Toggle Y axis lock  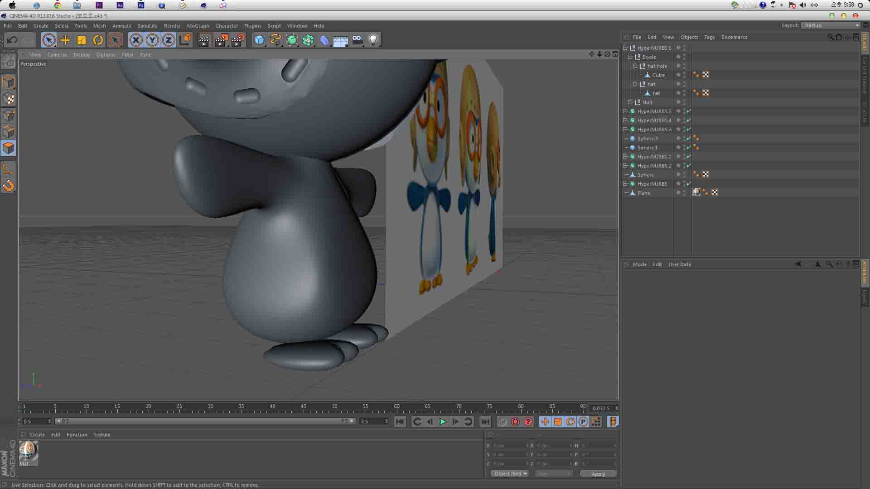(152, 40)
